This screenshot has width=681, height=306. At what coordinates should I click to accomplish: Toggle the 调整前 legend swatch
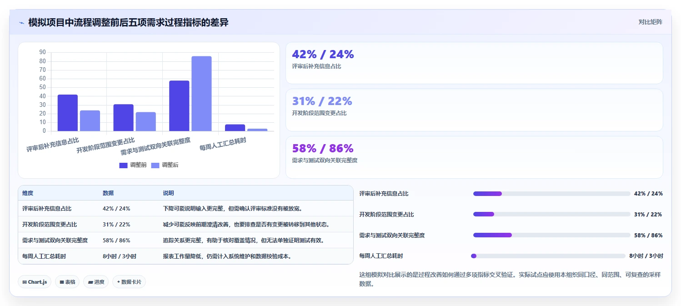123,165
